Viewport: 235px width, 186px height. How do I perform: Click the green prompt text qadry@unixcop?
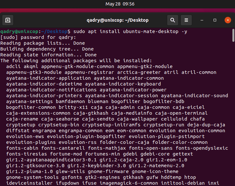[19, 31]
